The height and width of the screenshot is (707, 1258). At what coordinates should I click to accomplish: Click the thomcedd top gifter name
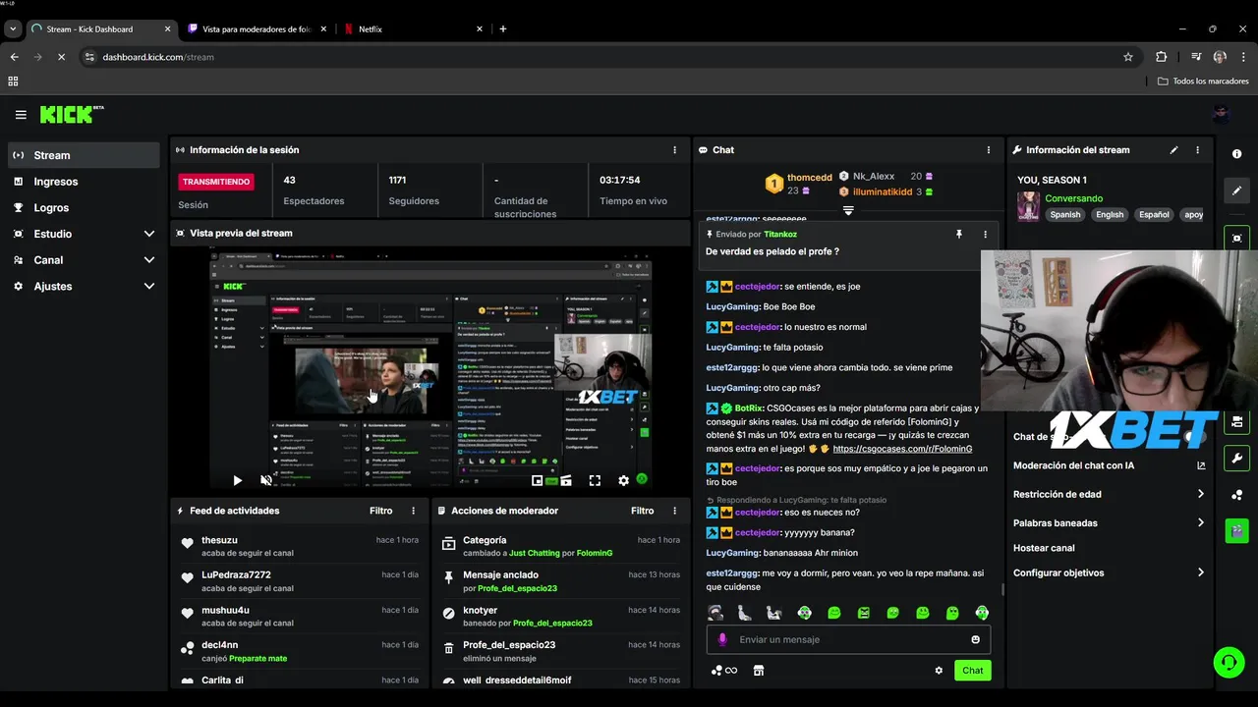pos(809,178)
